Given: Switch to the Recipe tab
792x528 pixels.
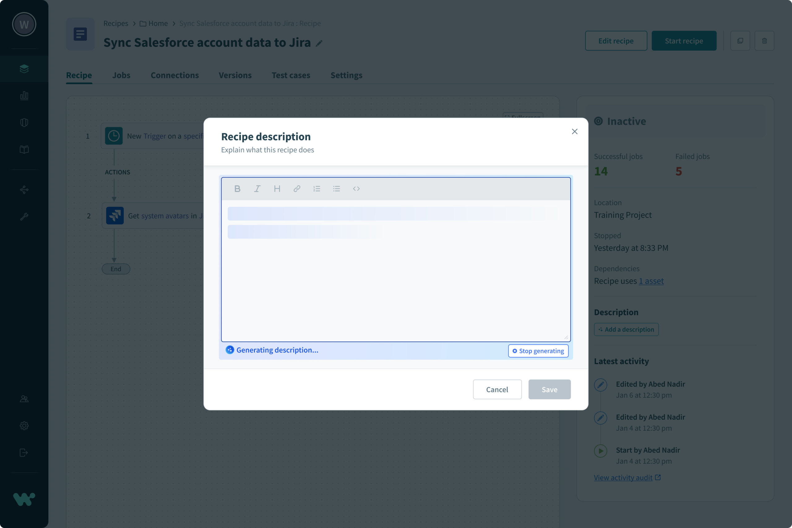Looking at the screenshot, I should [x=79, y=75].
